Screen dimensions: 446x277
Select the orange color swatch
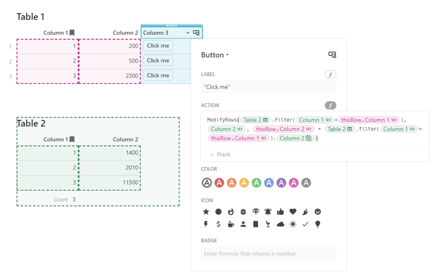(x=232, y=183)
